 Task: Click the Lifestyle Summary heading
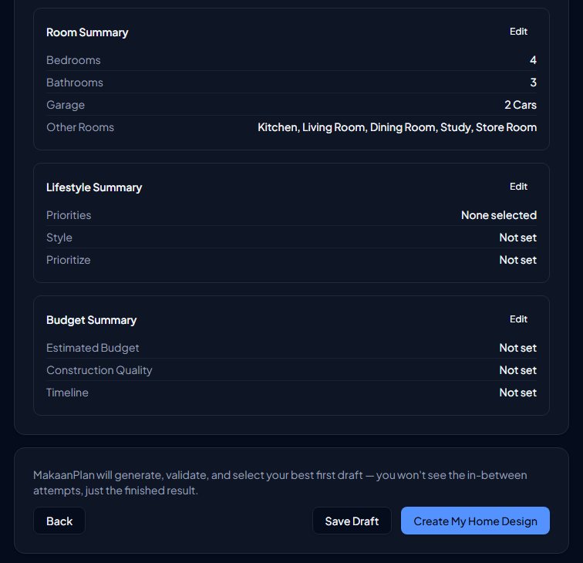tap(94, 187)
